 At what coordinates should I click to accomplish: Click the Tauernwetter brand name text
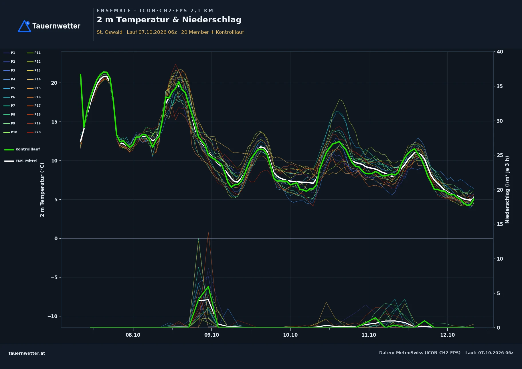(56, 26)
